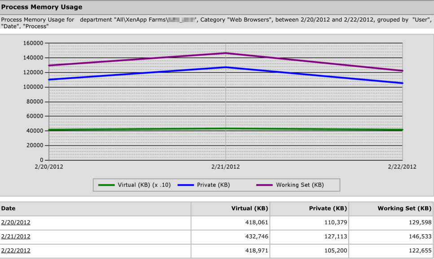Screen dimensions: 434x259
Task: Click the Working Set (KB) legend label
Action: (300, 185)
